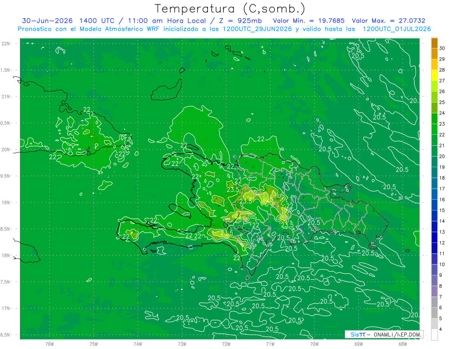Click the "68W" longitude label
This screenshot has width=452, height=349.
tap(403, 344)
